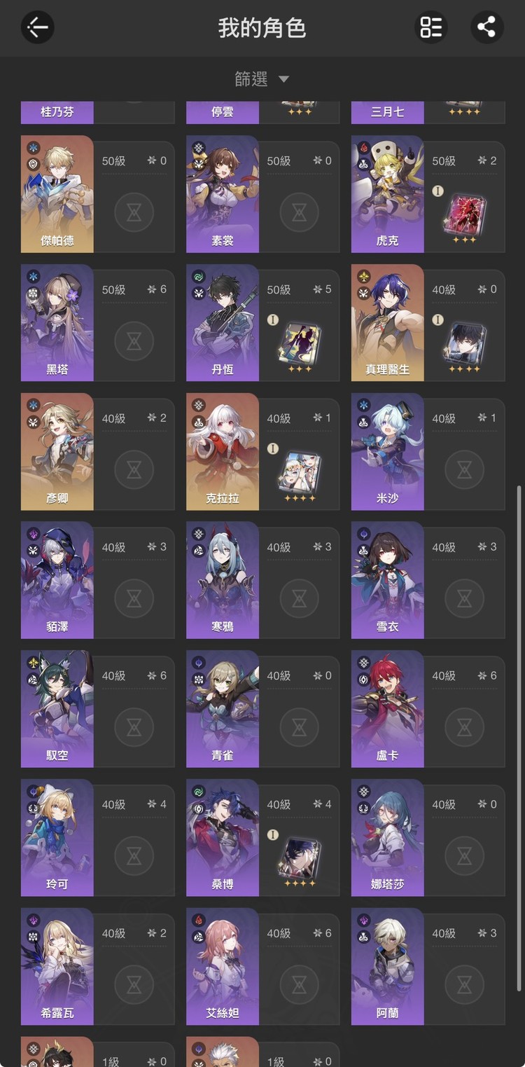The width and height of the screenshot is (525, 1067).
Task: Switch to list layout view icon
Action: tap(430, 27)
